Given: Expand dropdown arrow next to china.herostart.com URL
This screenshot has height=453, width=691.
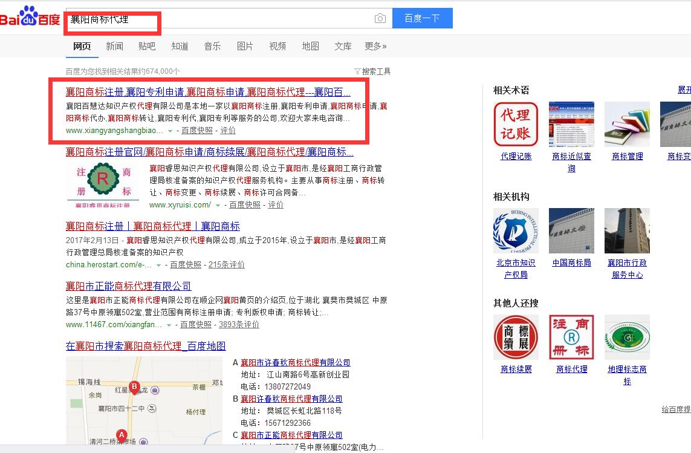Looking at the screenshot, I should [158, 265].
